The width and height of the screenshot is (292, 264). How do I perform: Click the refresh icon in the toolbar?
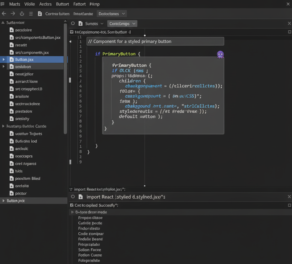(22, 13)
